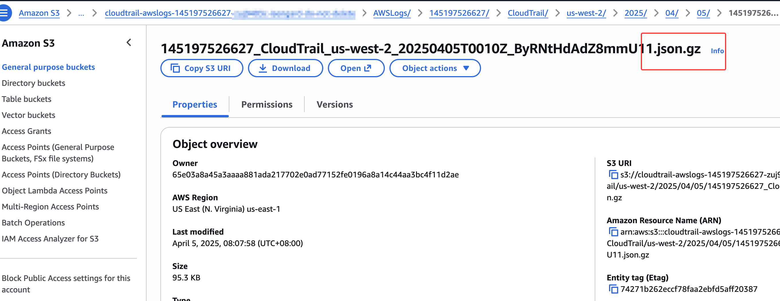Download the json.gz object
This screenshot has height=301, width=780.
coord(285,68)
